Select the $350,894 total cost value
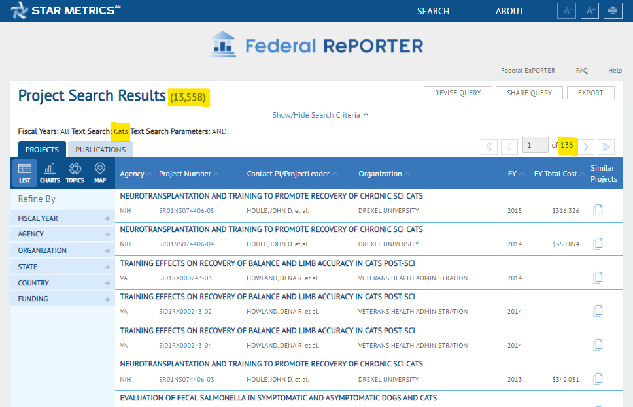Screen dimensions: 633x407 pos(566,244)
